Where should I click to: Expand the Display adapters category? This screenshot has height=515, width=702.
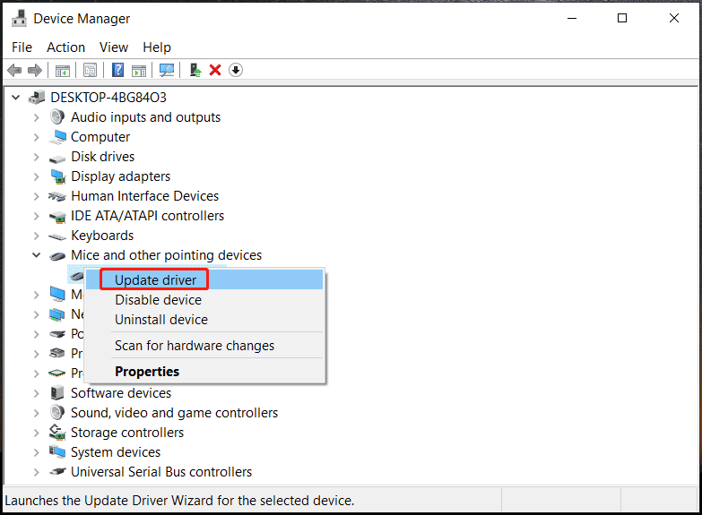click(37, 176)
